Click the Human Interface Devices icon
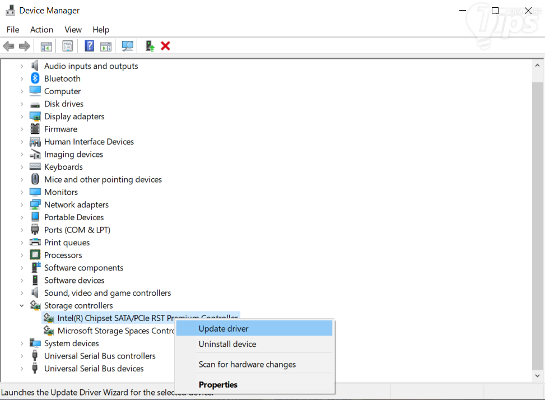545x400 pixels. pyautogui.click(x=35, y=141)
